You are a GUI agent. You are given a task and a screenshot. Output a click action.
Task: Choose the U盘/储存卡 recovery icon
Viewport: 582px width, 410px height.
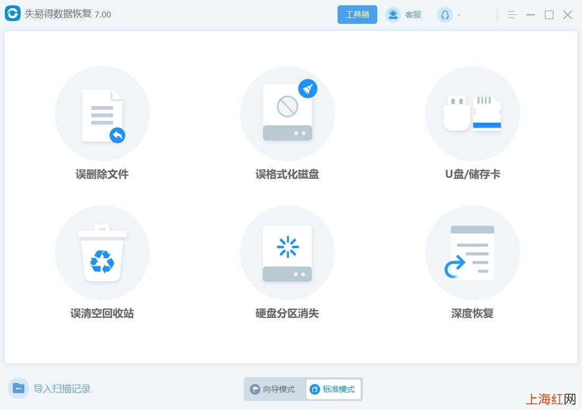(x=472, y=114)
